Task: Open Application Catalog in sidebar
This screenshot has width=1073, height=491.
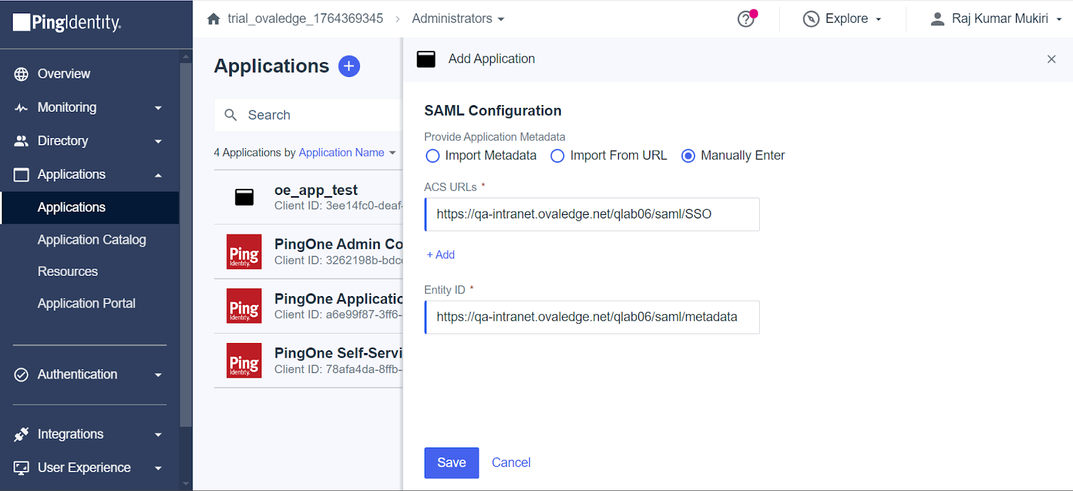Action: pos(92,240)
